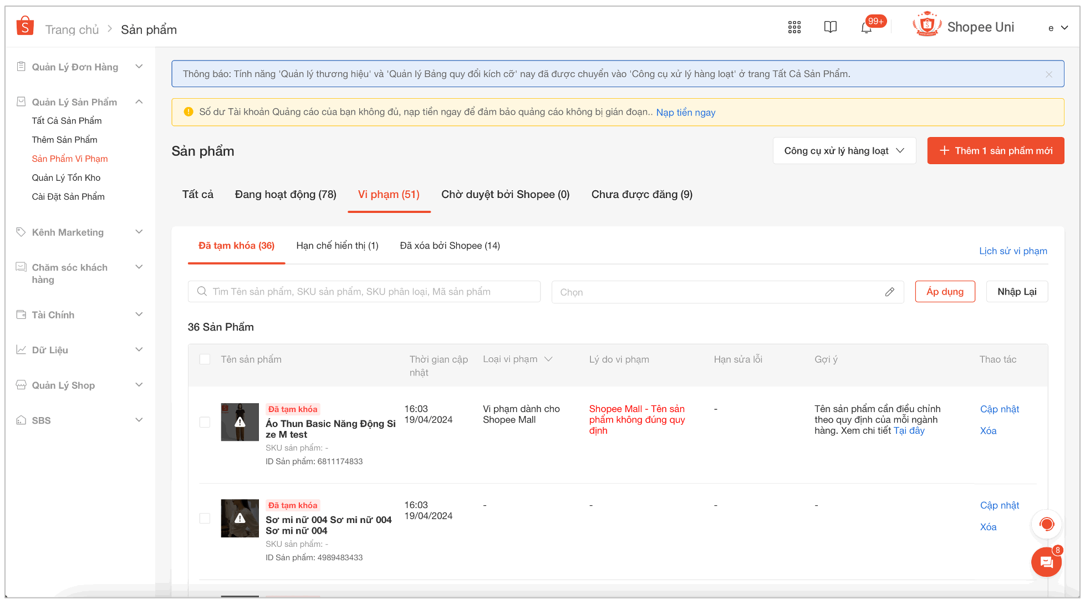This screenshot has width=1085, height=599.
Task: Open the notifications bell icon
Action: coord(866,28)
